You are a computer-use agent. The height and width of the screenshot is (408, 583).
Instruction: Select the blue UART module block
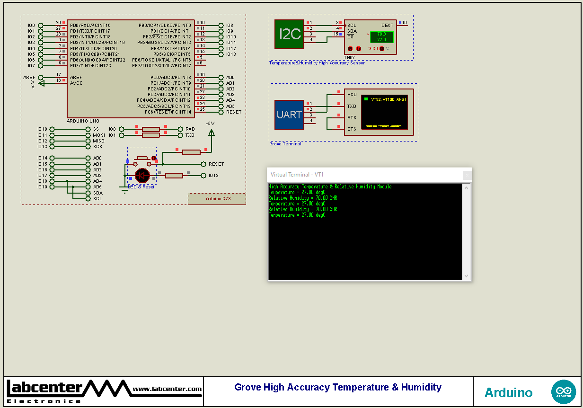pos(289,115)
